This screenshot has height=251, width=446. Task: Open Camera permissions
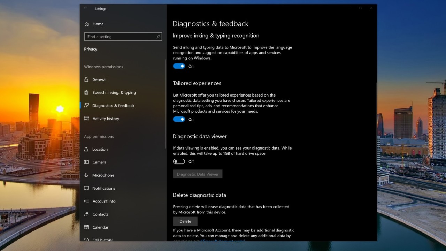tap(123, 162)
